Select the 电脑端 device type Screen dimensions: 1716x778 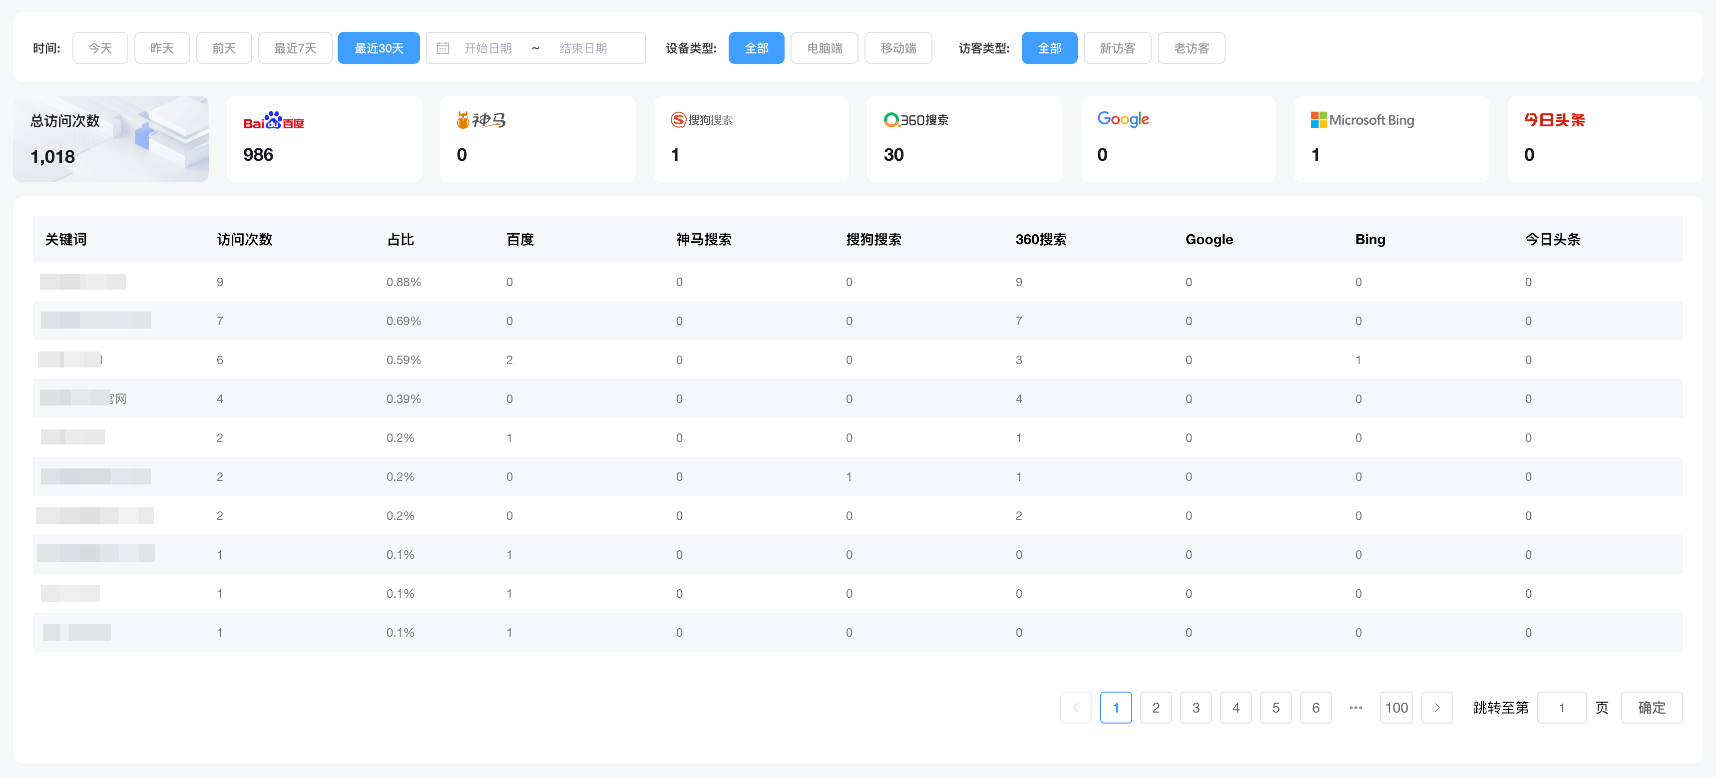[824, 48]
